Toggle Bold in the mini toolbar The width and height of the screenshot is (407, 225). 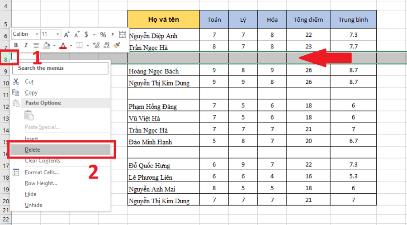(x=16, y=45)
